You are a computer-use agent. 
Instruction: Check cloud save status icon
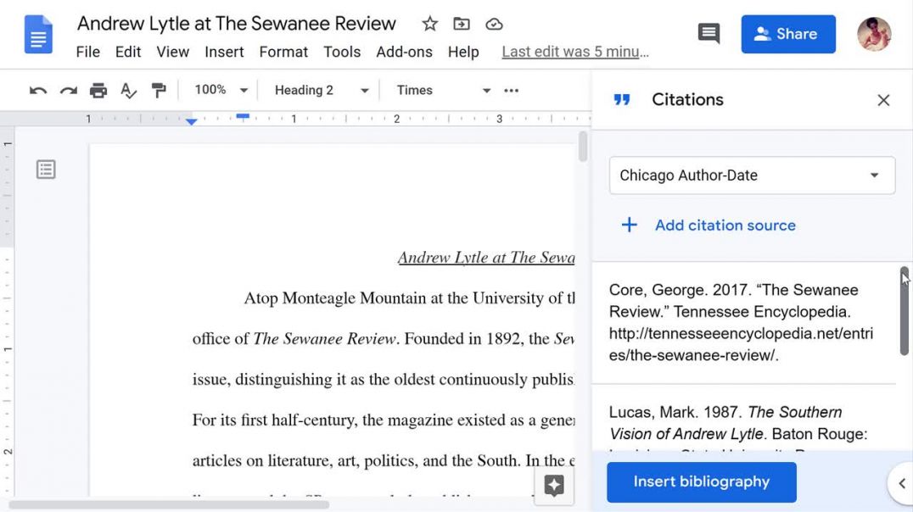(494, 24)
